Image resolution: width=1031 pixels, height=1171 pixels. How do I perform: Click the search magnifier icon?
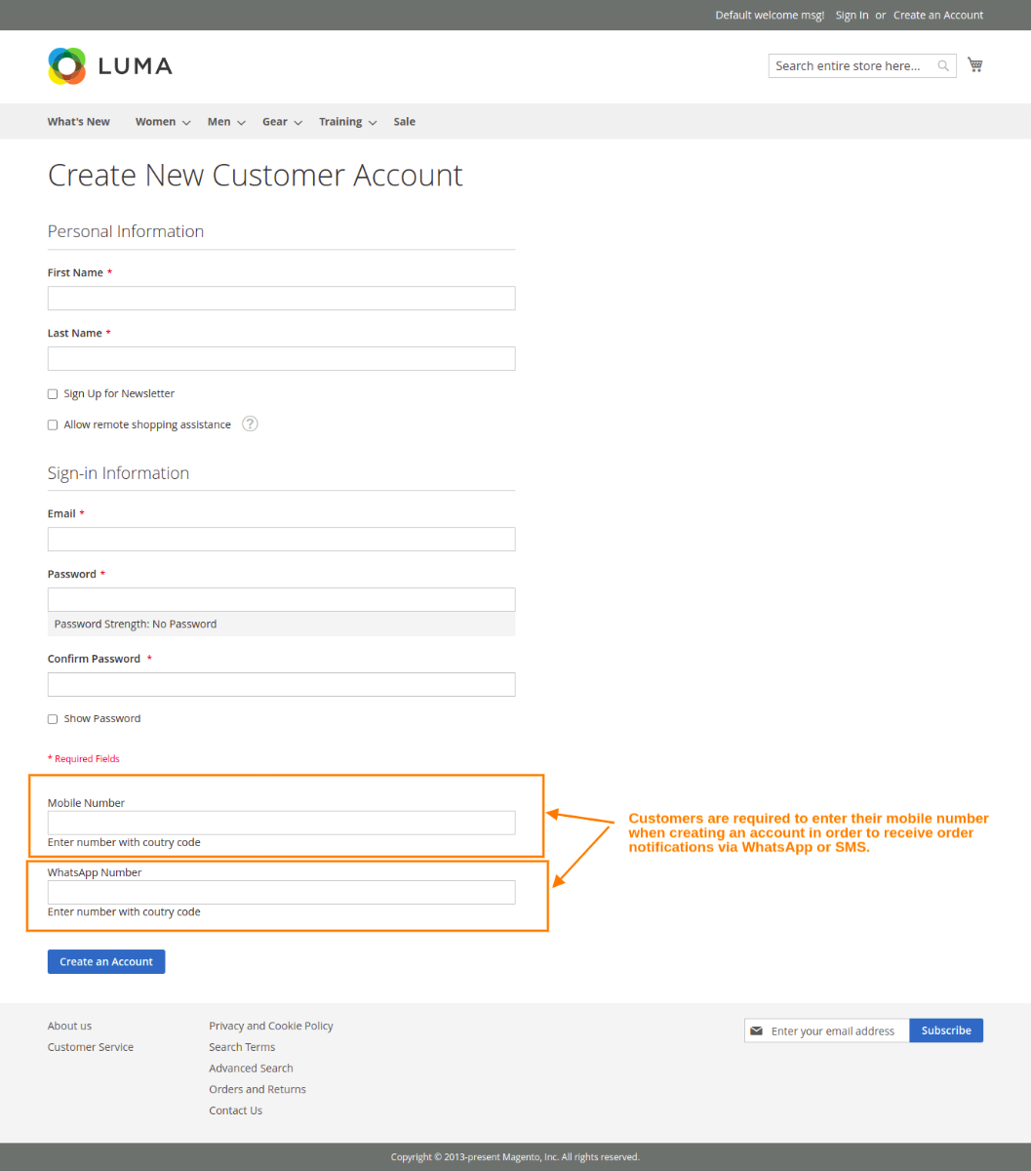coord(942,65)
